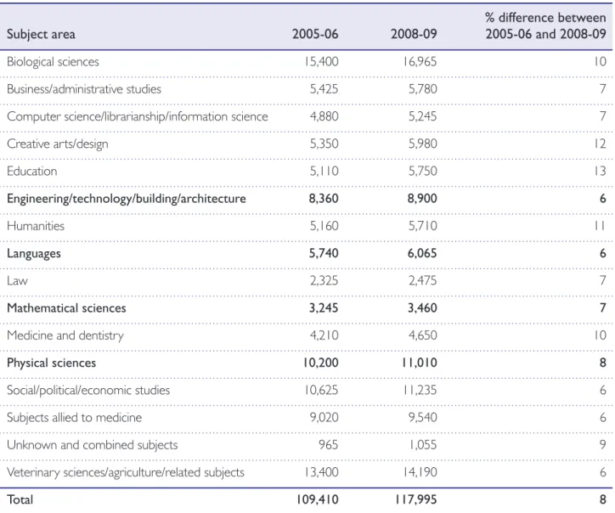The image size is (615, 513).
Task: Click the value 14,190
Action: 420,472
